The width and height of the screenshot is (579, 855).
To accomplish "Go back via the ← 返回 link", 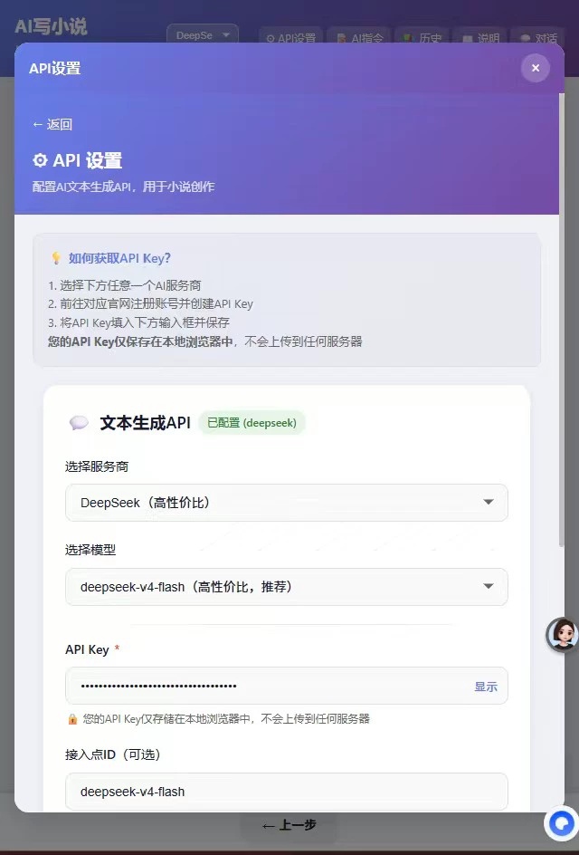I will pyautogui.click(x=52, y=124).
